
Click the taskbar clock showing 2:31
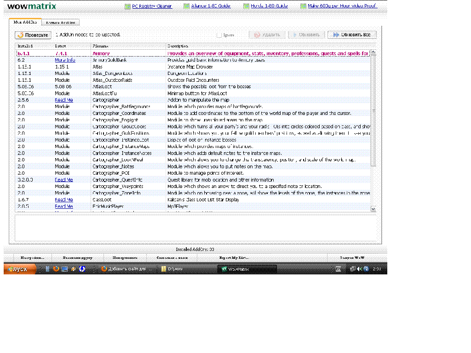(x=377, y=269)
